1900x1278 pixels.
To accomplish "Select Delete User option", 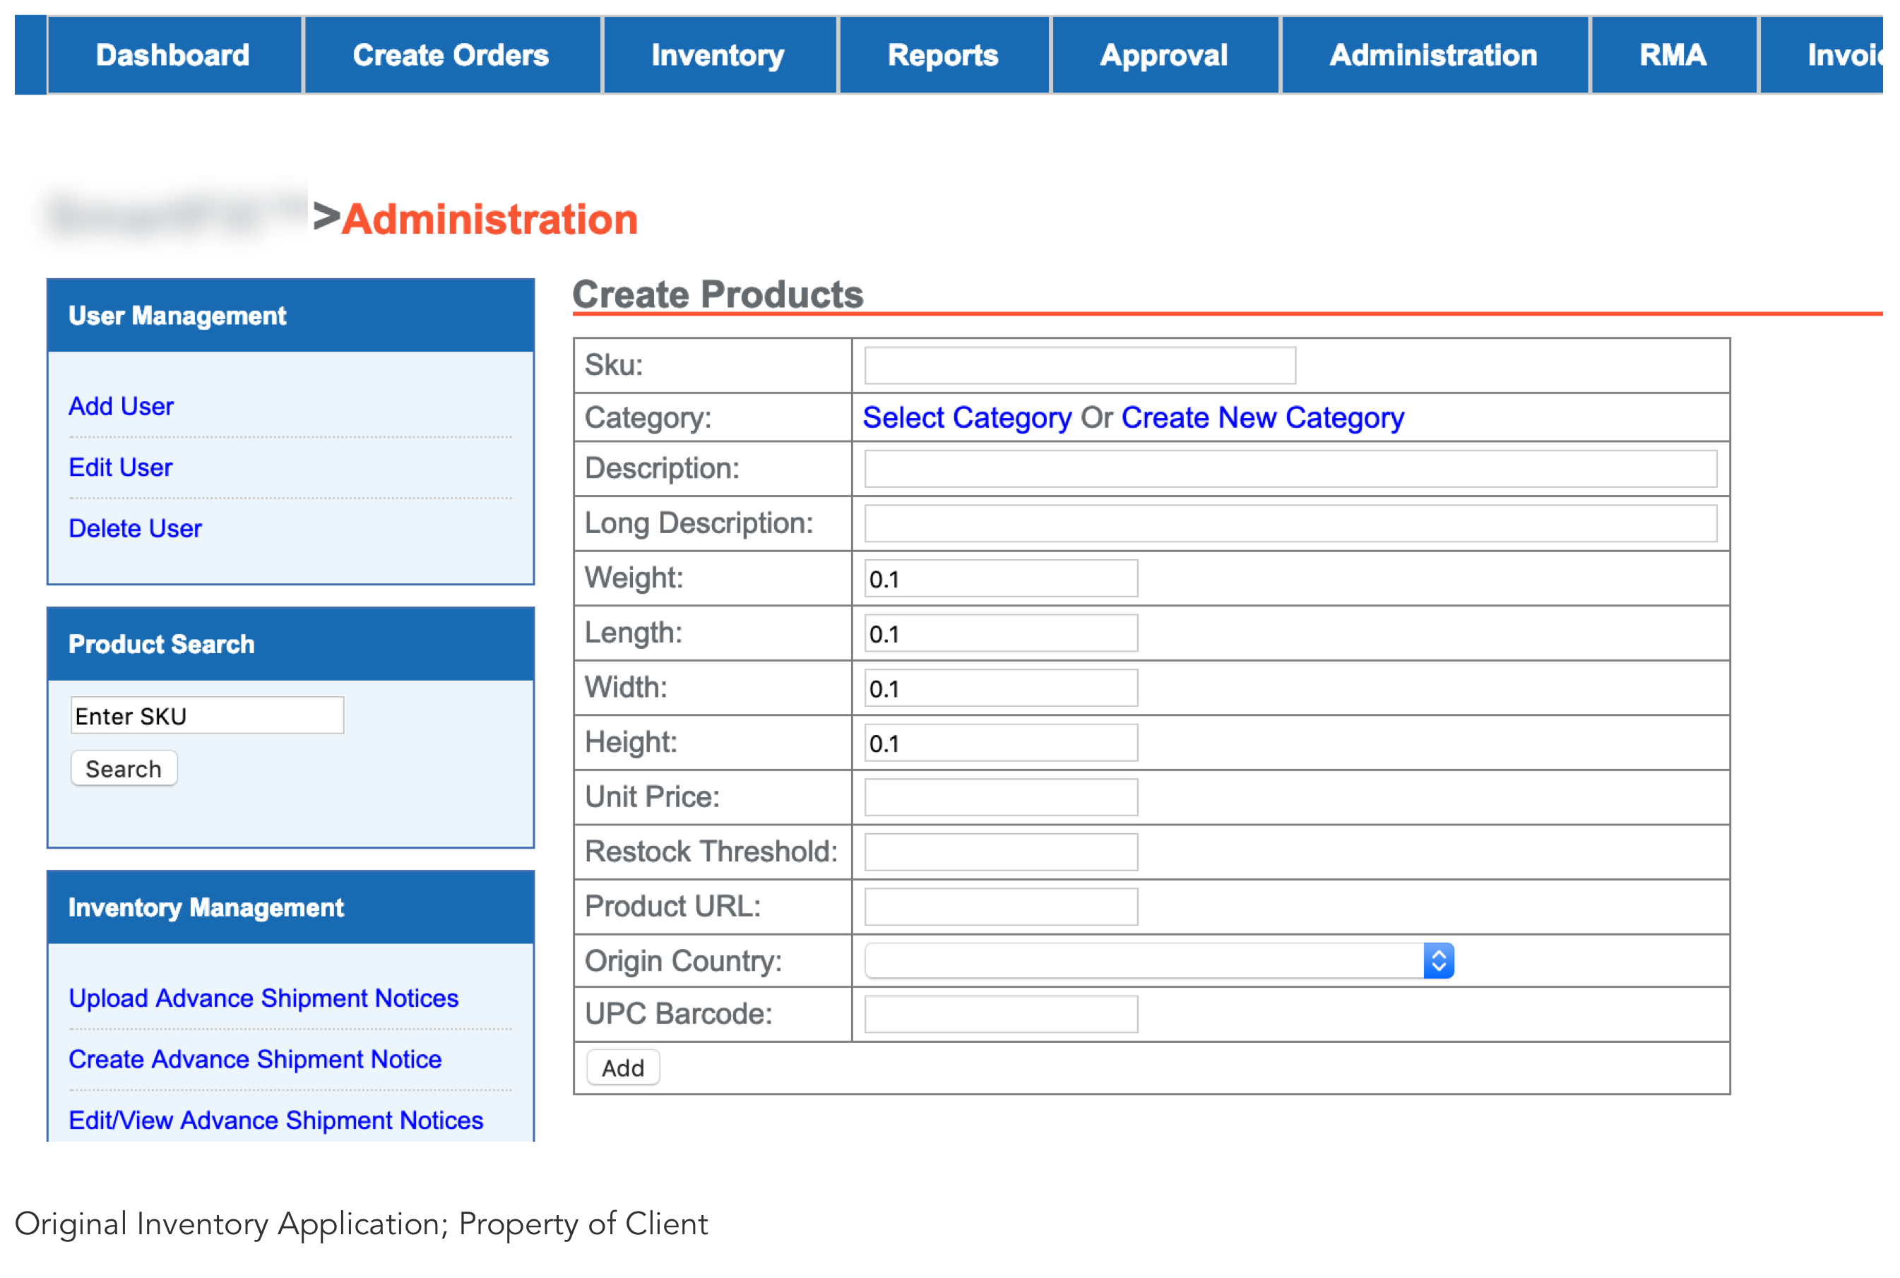I will click(136, 528).
